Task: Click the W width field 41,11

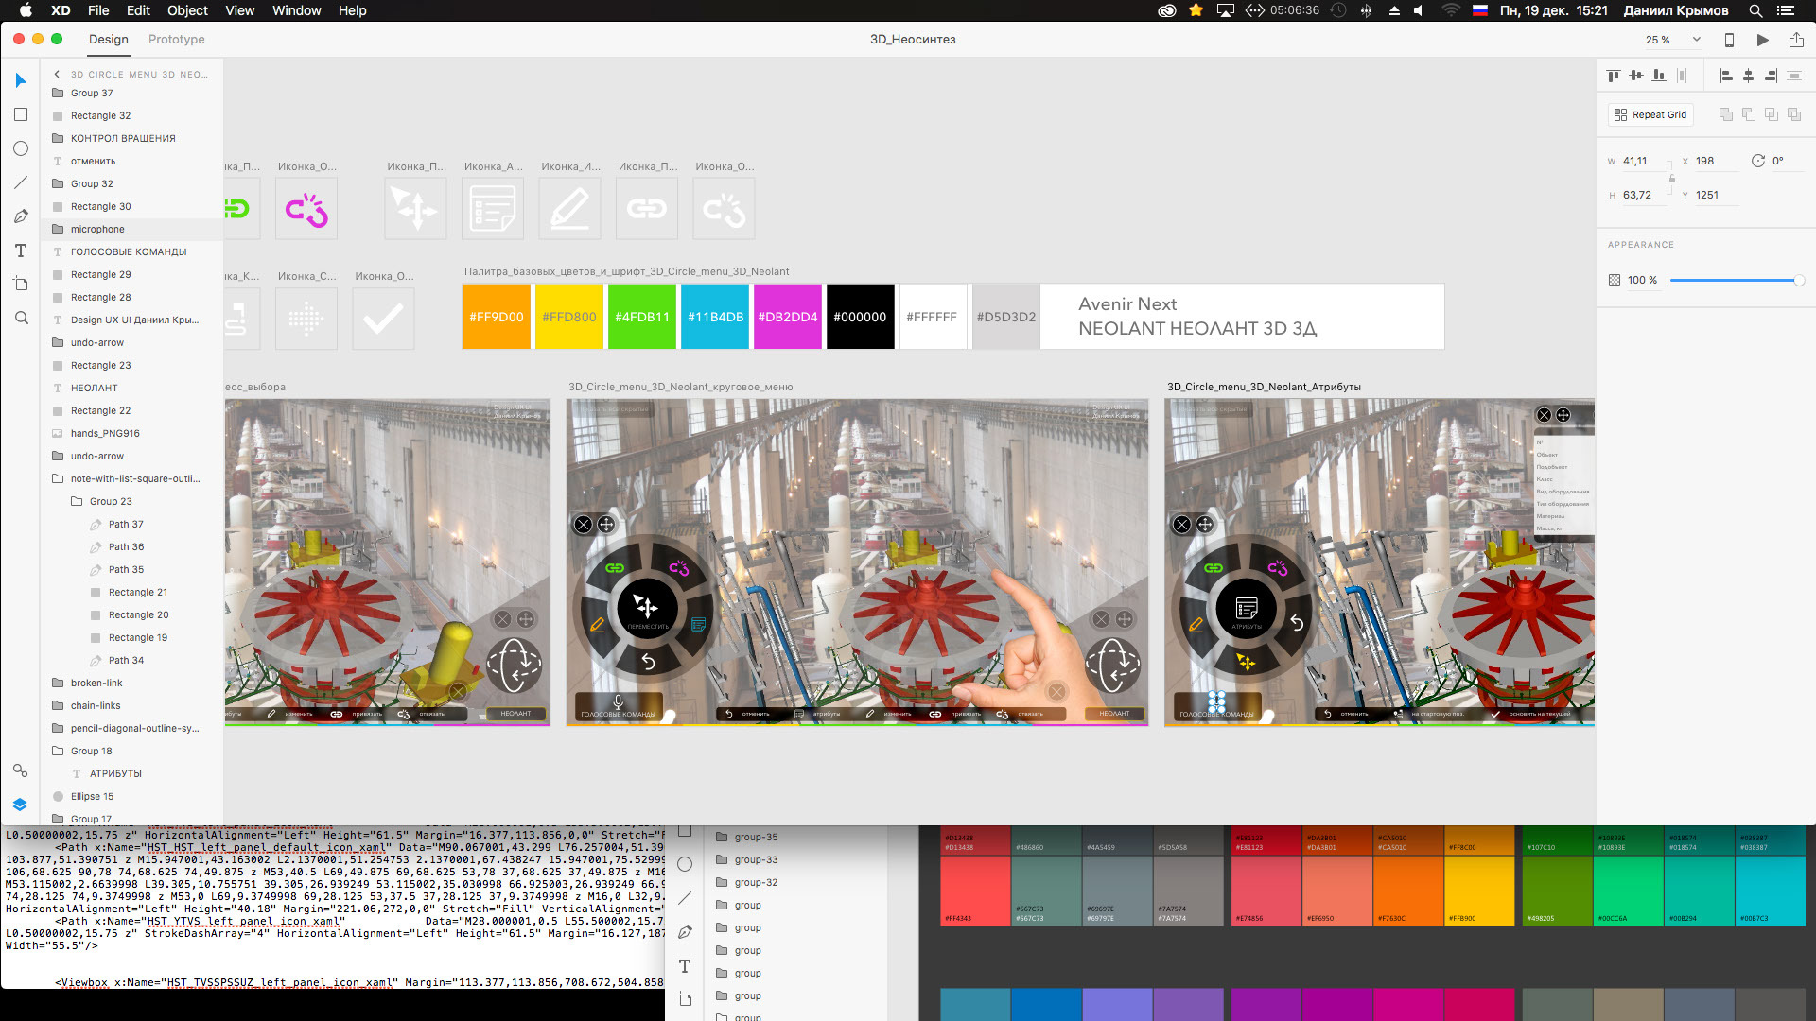Action: coord(1644,161)
